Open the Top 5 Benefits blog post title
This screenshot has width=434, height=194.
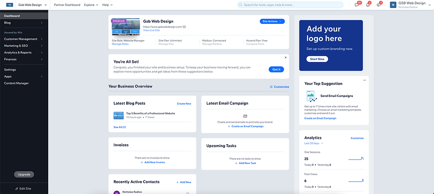coord(151,113)
